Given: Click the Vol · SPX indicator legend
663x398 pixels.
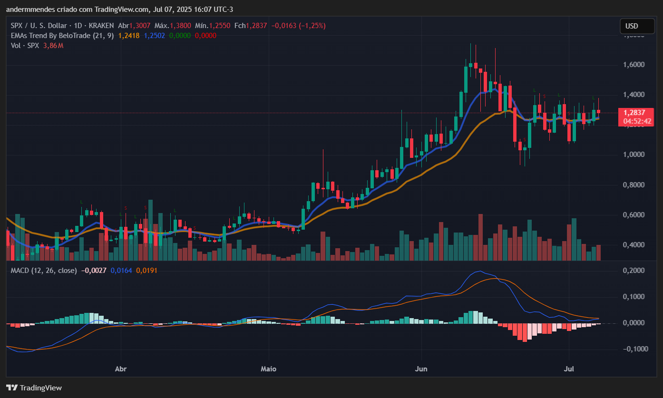Looking at the screenshot, I should pos(25,46).
